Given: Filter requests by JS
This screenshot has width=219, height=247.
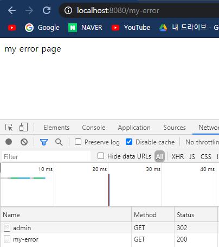Looking at the screenshot, I should [192, 156].
